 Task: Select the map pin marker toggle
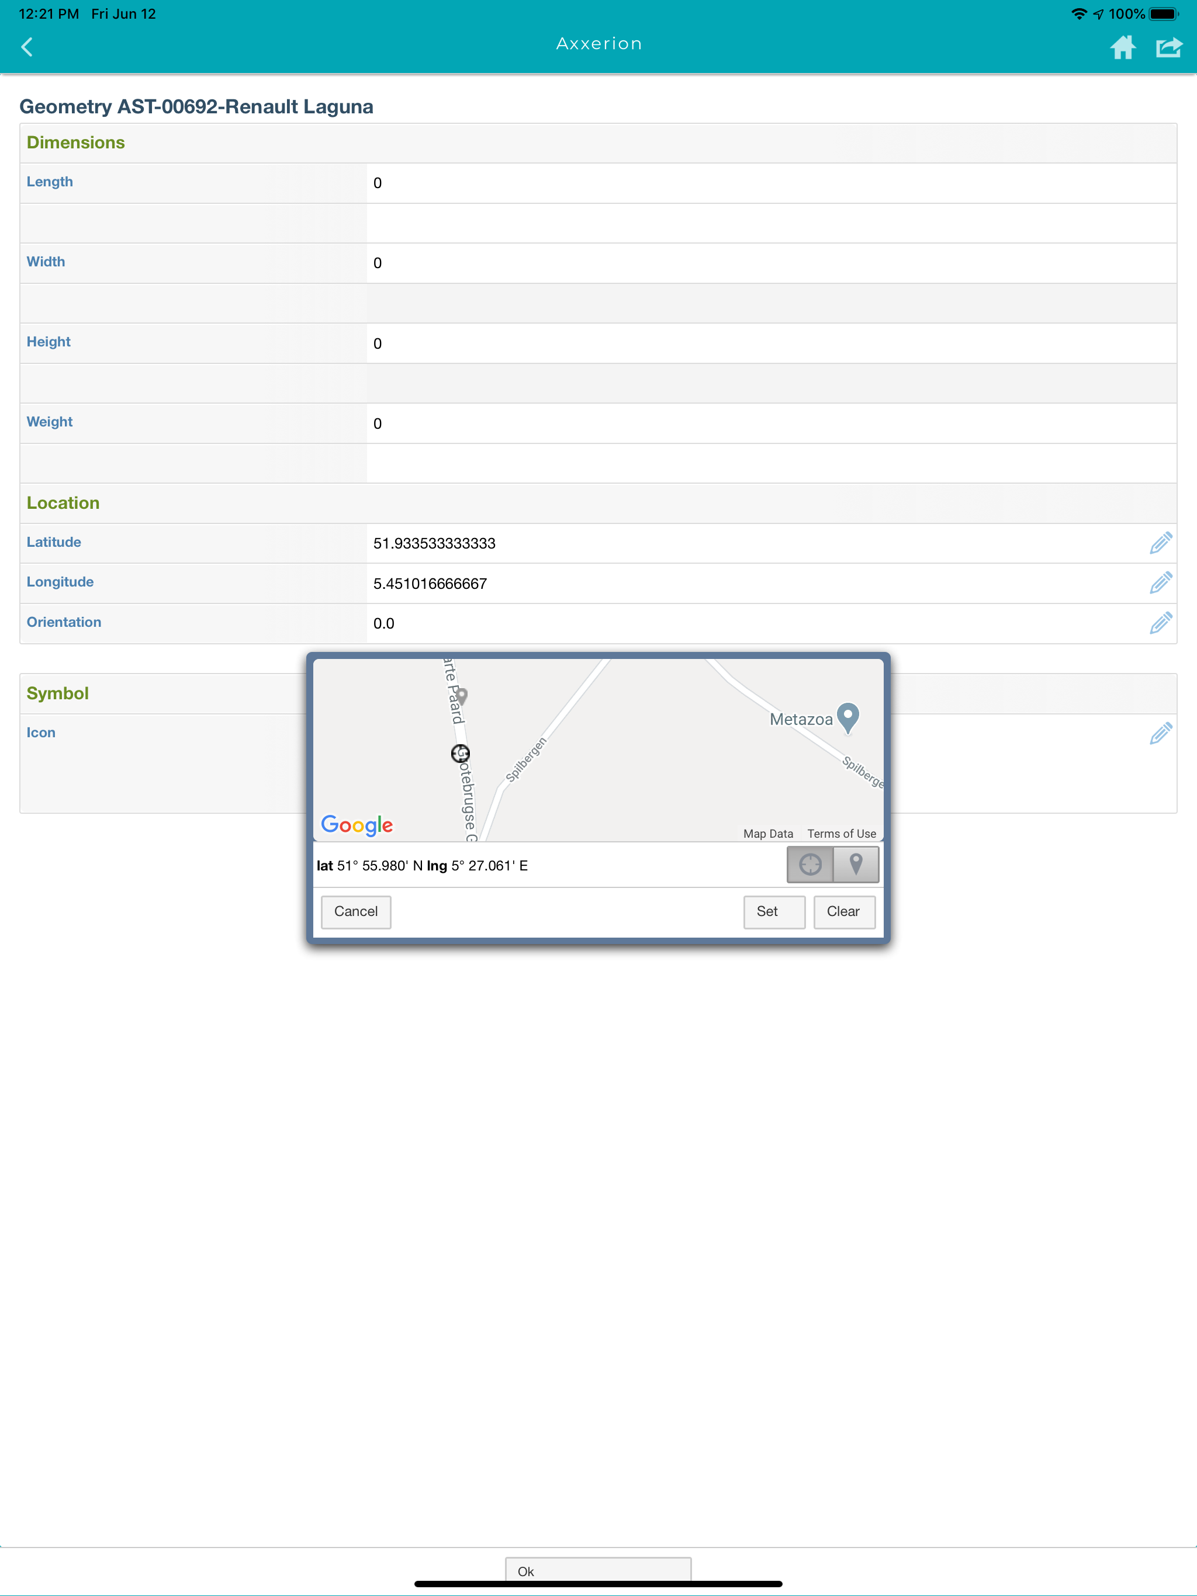[x=856, y=865]
